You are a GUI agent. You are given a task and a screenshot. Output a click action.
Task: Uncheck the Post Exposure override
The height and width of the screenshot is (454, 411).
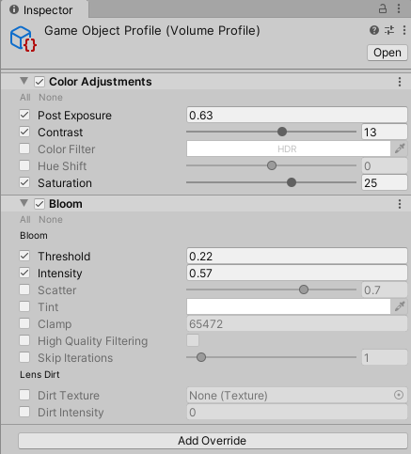coord(24,115)
